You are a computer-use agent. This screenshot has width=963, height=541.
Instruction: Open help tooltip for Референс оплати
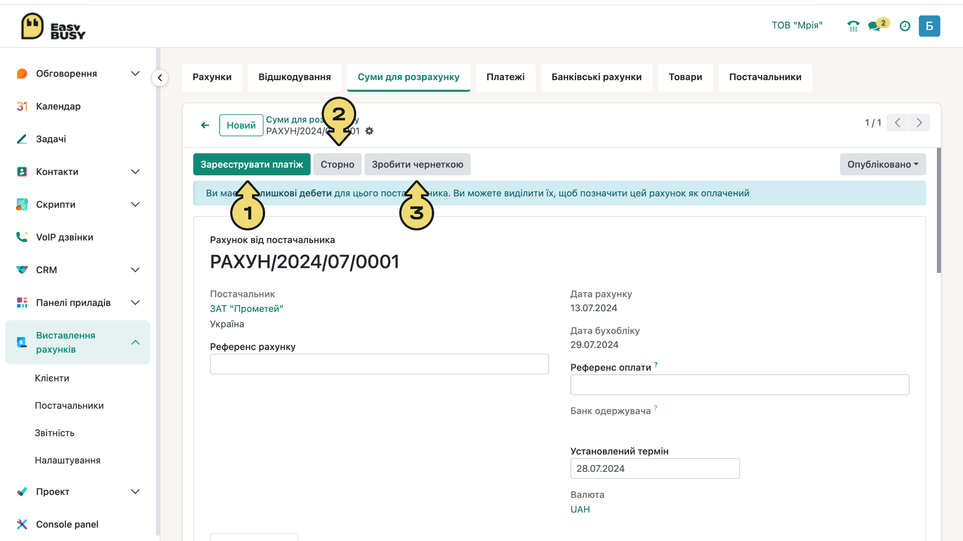[656, 364]
